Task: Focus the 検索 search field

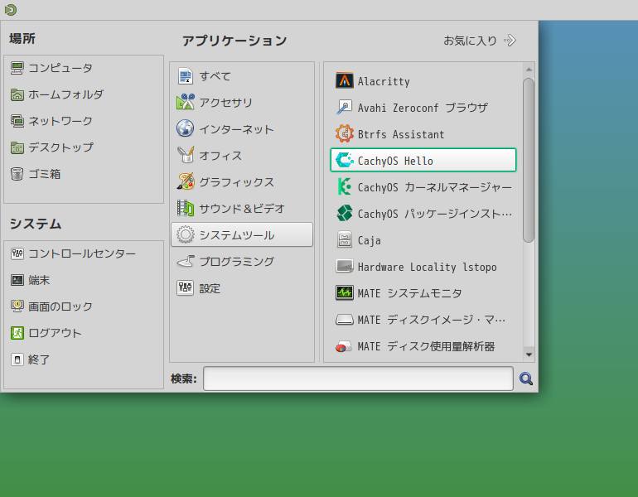Action: (358, 379)
